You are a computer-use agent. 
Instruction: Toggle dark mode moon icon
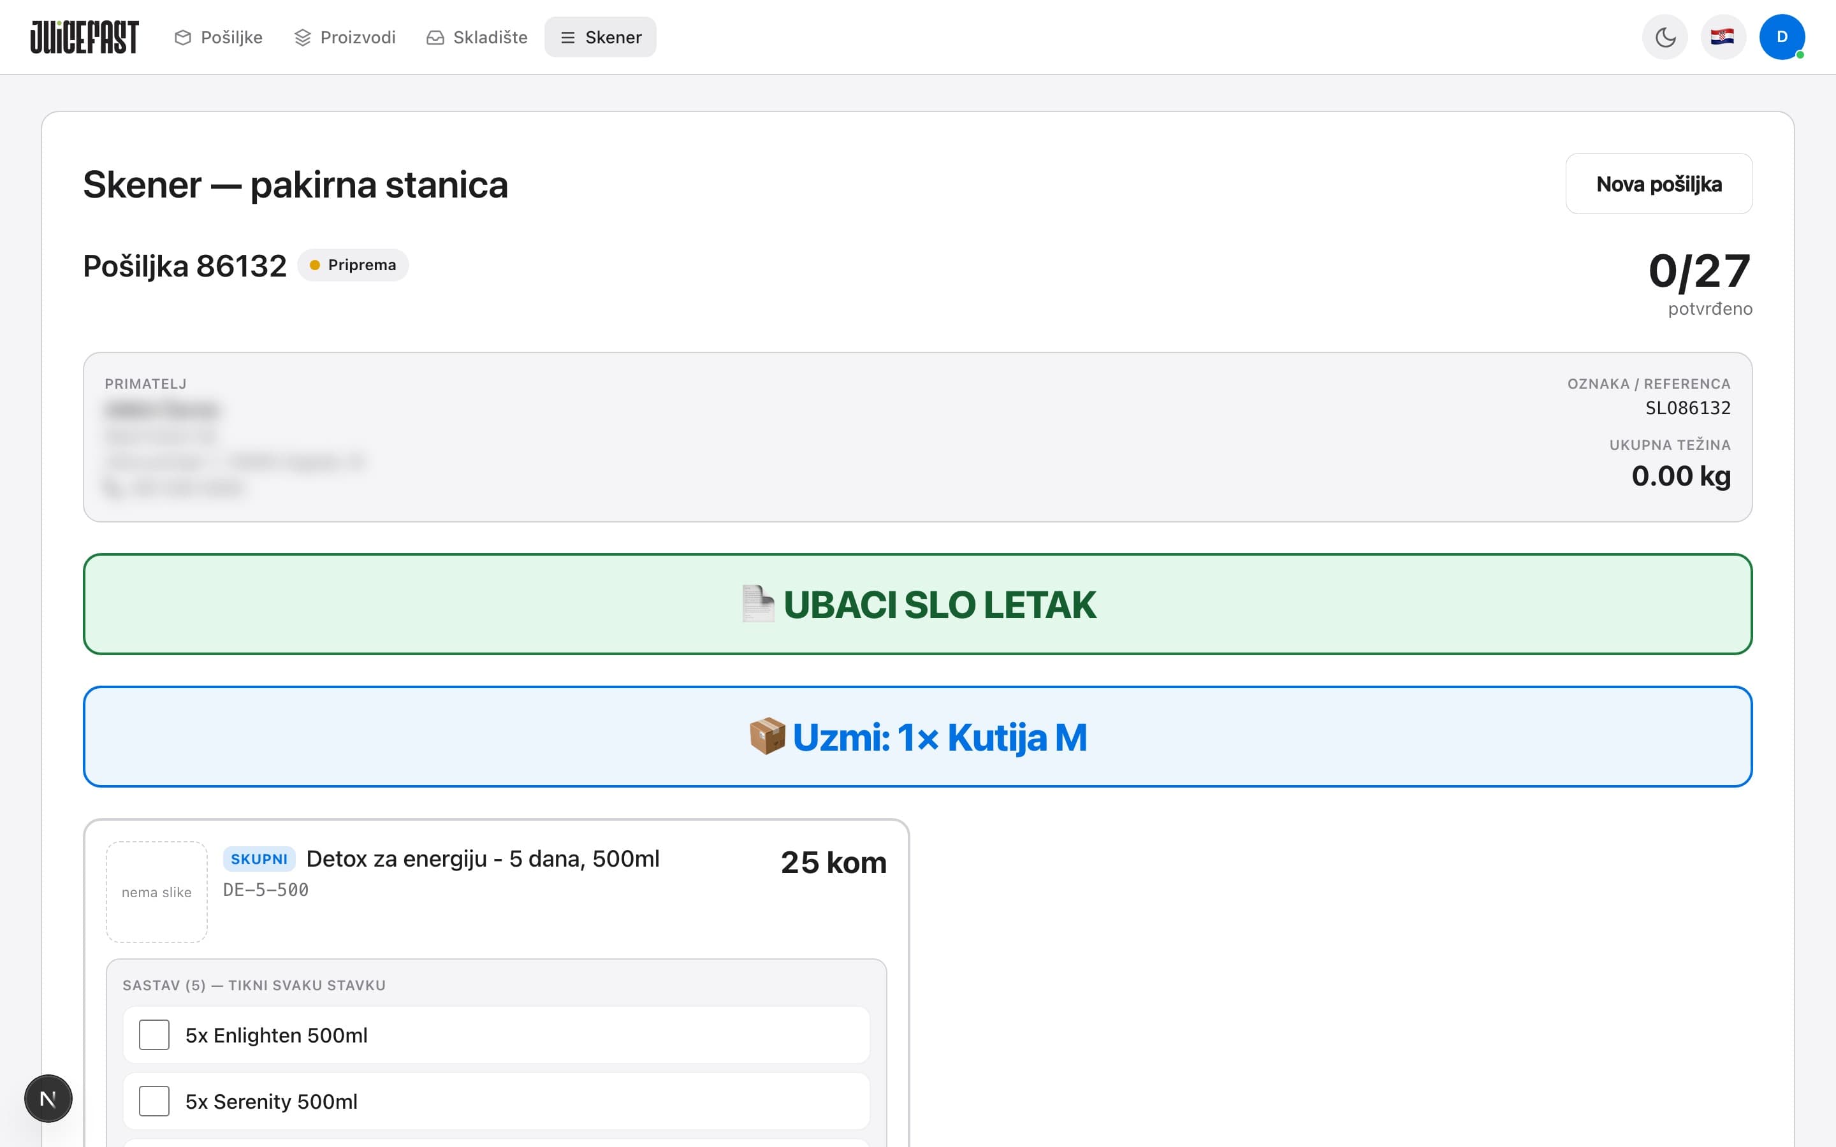1665,37
